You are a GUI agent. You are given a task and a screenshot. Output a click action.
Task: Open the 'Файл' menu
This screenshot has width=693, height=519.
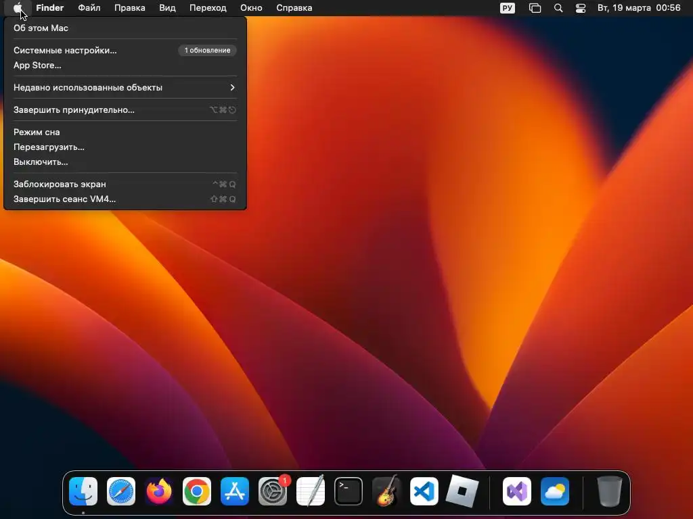pos(89,8)
